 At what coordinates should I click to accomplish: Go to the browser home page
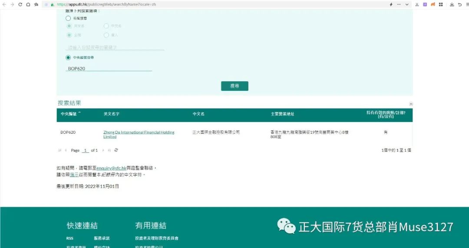[28, 4]
